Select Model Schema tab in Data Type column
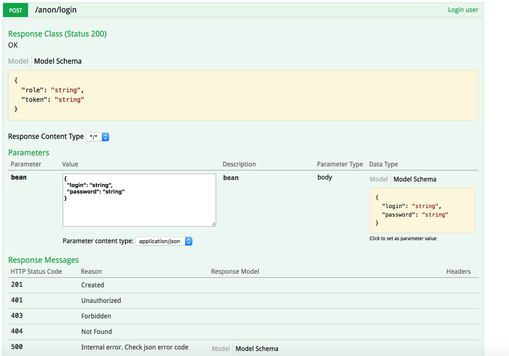Viewport: 509px width, 356px height. [415, 179]
